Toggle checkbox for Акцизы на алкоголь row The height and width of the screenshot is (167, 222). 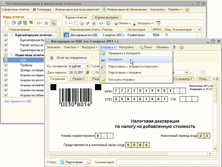pos(6,80)
